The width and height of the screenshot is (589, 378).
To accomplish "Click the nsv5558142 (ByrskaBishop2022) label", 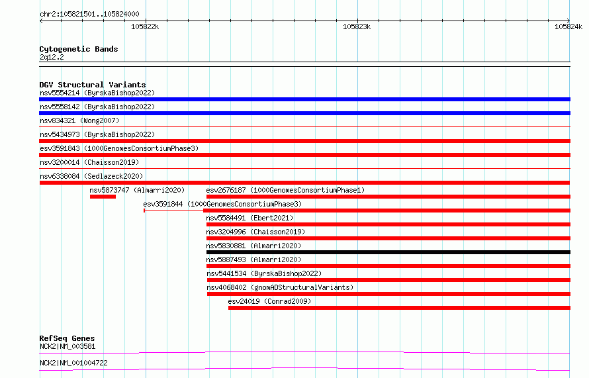I will click(x=97, y=107).
